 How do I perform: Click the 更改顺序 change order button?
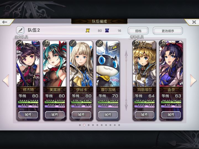[x=168, y=31]
